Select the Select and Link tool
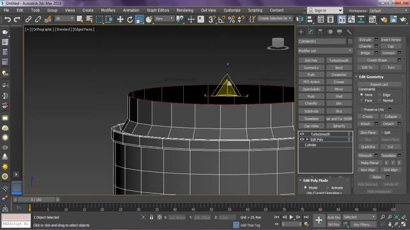Image resolution: width=410 pixels, height=230 pixels. (28, 19)
